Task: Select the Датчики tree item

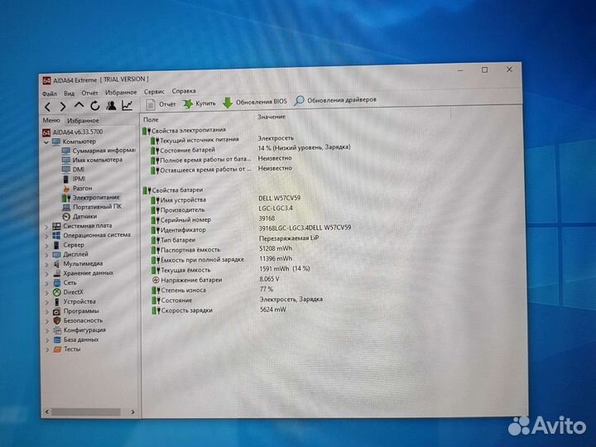Action: [x=79, y=216]
